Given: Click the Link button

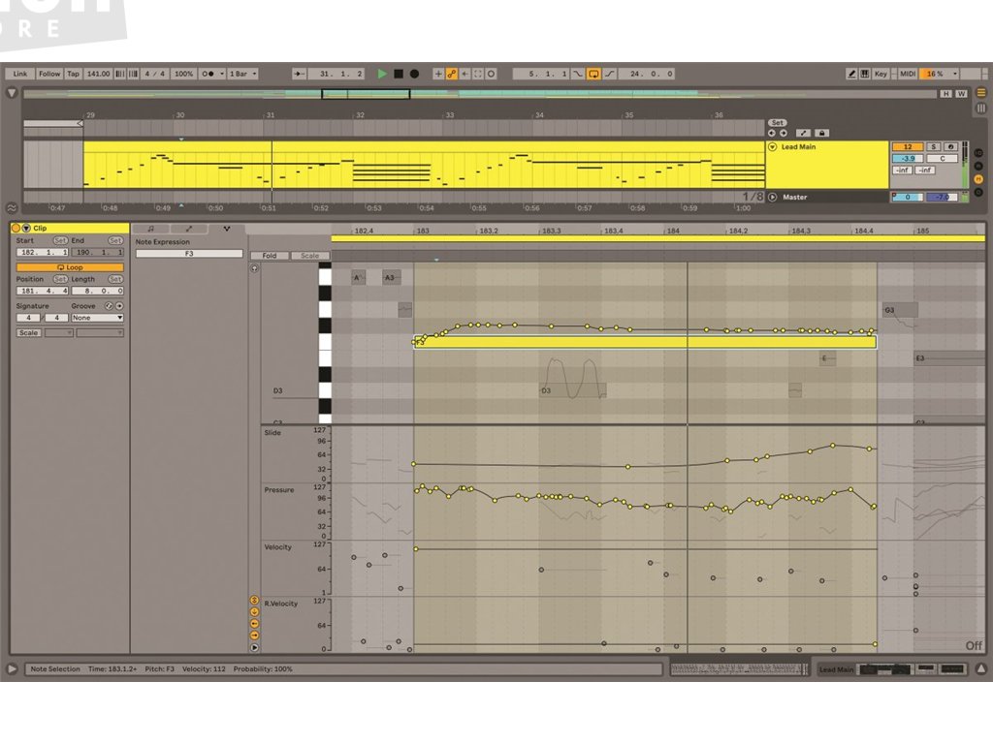Looking at the screenshot, I should pos(20,74).
